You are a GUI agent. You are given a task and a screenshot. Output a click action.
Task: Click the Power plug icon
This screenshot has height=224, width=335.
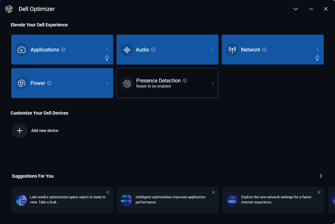point(22,83)
